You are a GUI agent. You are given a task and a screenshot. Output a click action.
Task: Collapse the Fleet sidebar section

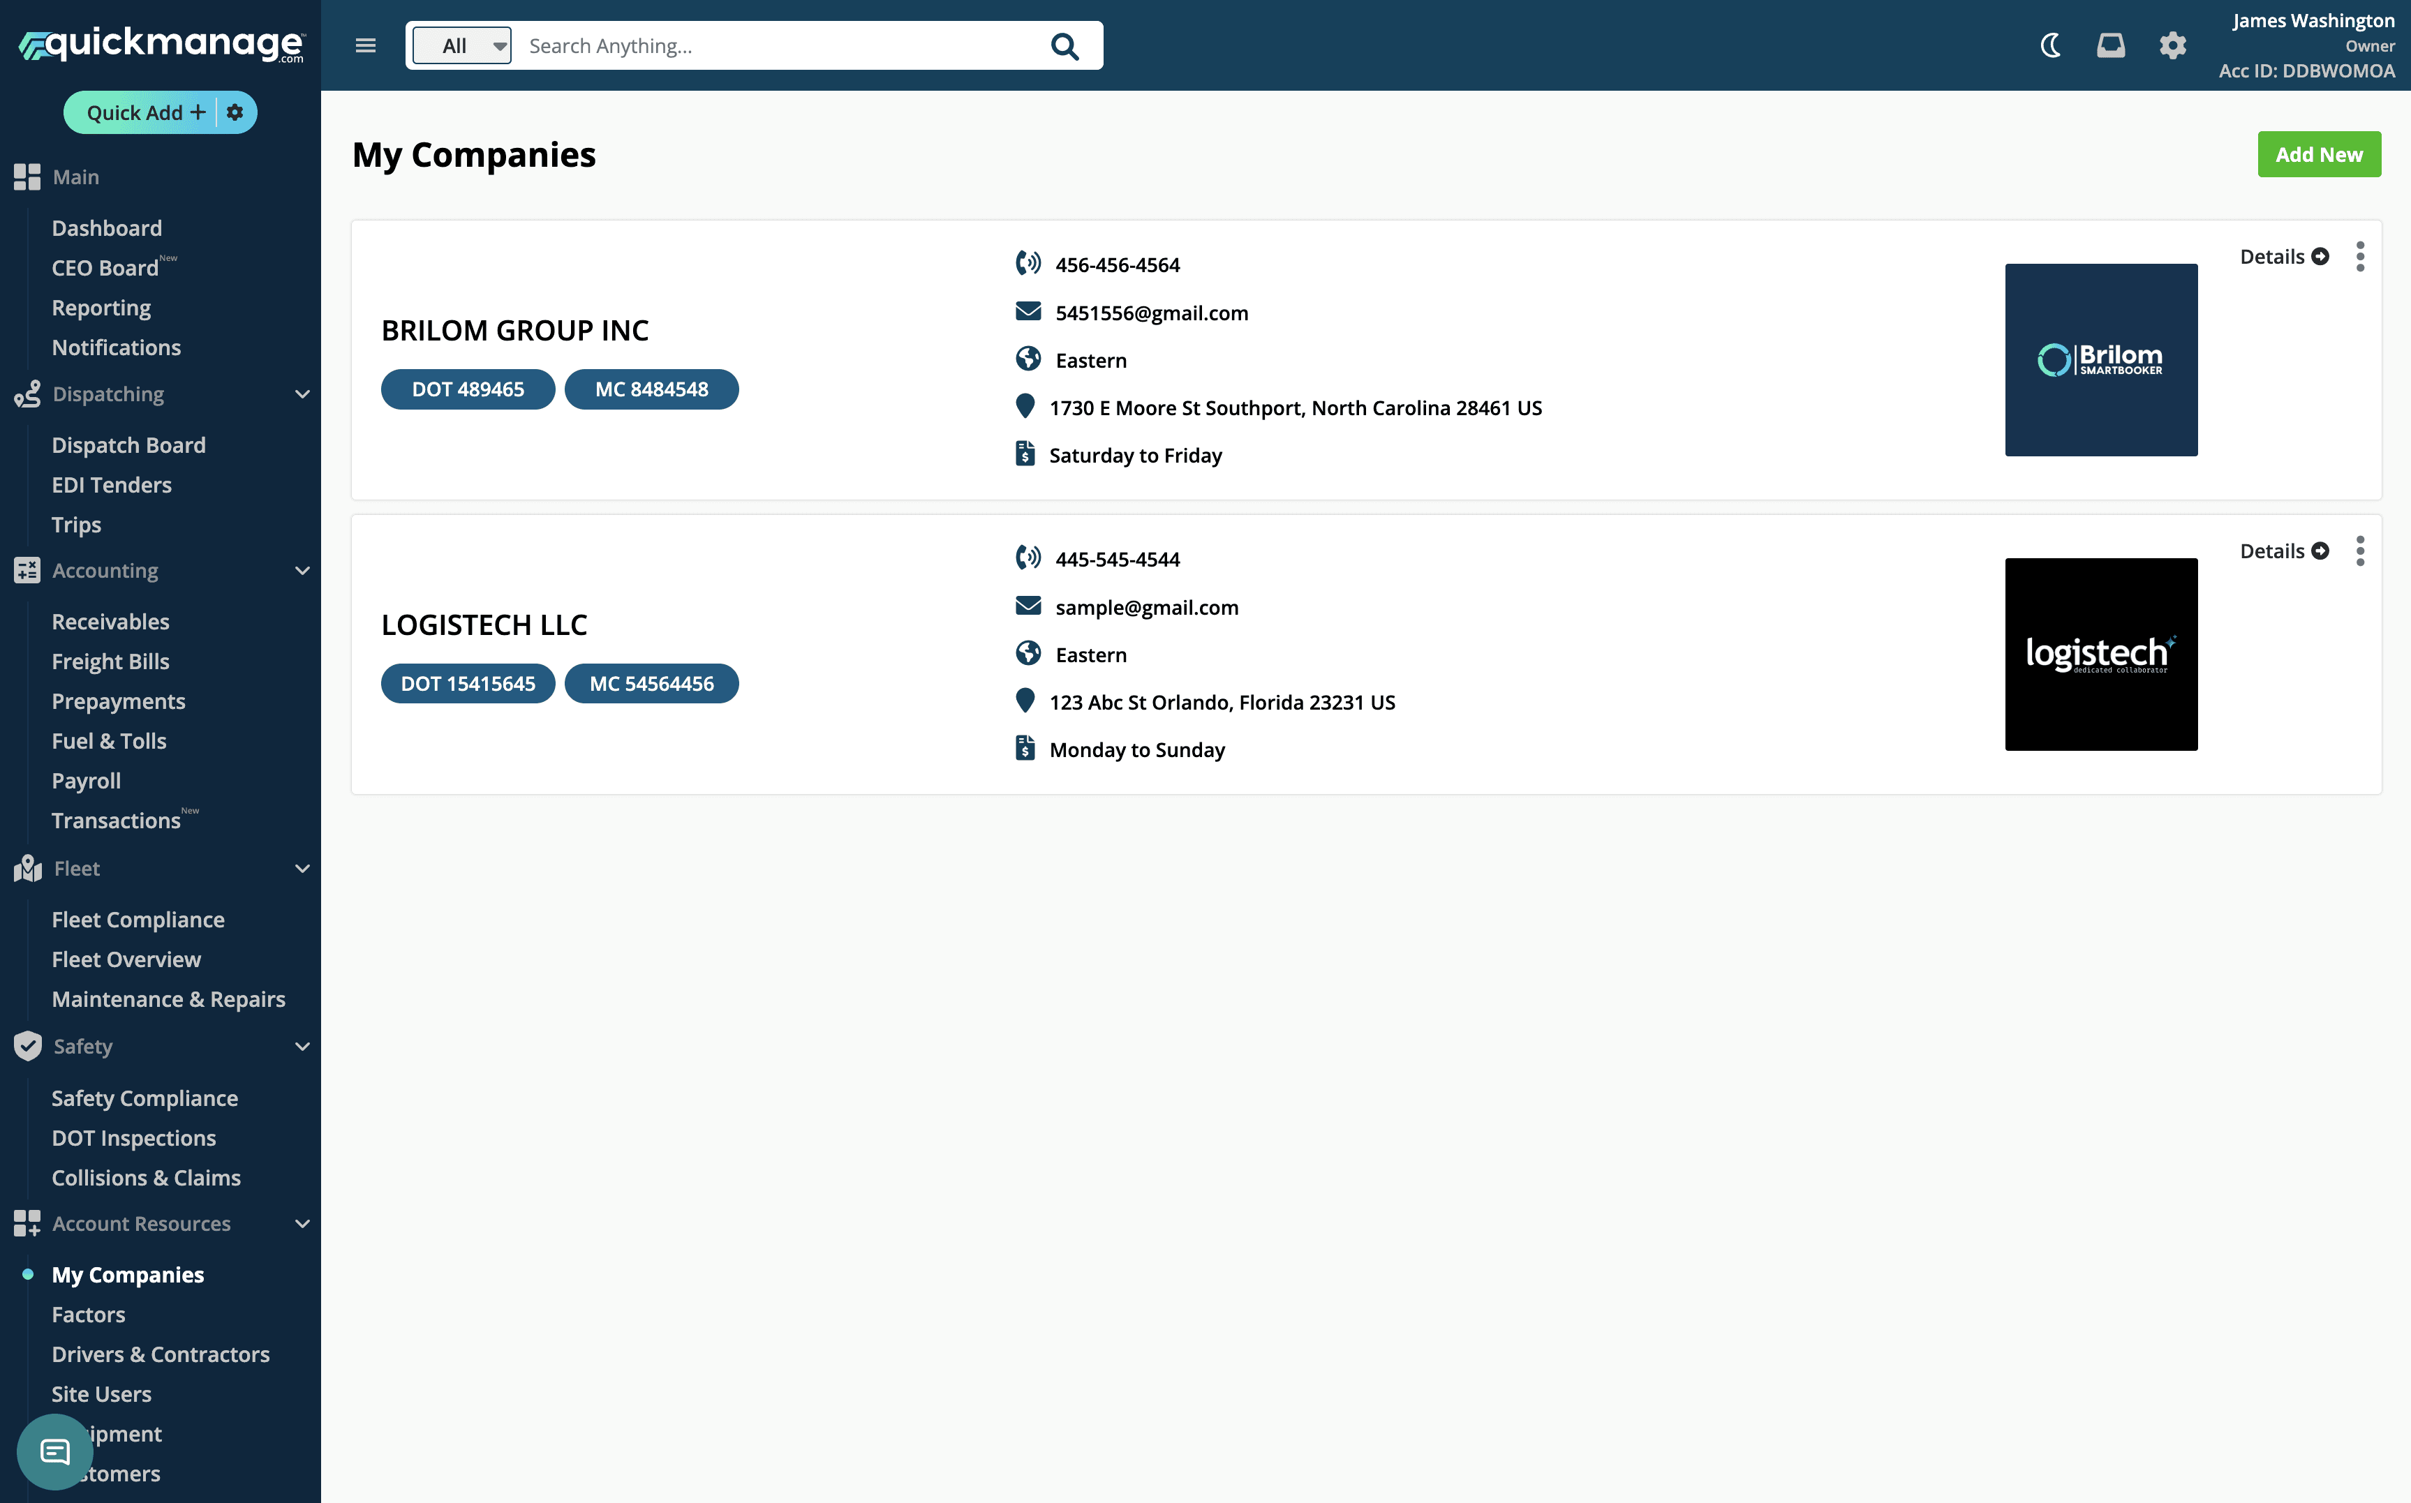tap(302, 869)
